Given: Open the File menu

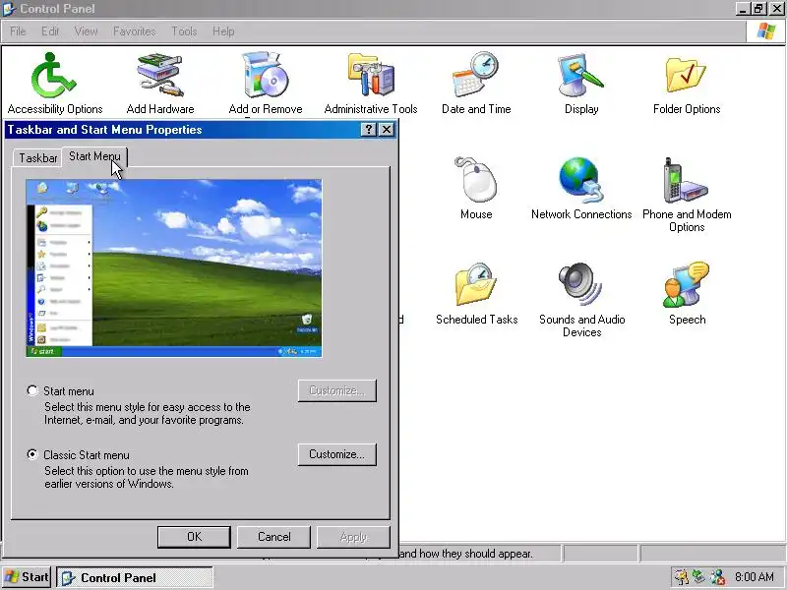Looking at the screenshot, I should tap(18, 31).
